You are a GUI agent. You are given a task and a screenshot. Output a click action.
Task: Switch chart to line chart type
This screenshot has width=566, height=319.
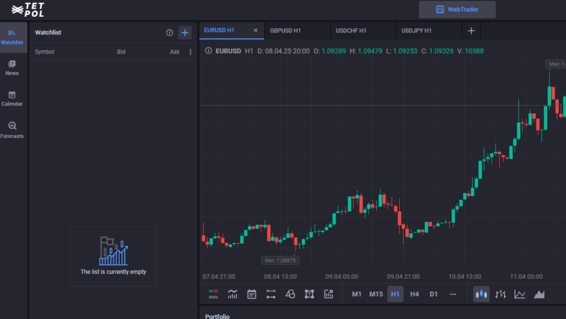(x=520, y=294)
